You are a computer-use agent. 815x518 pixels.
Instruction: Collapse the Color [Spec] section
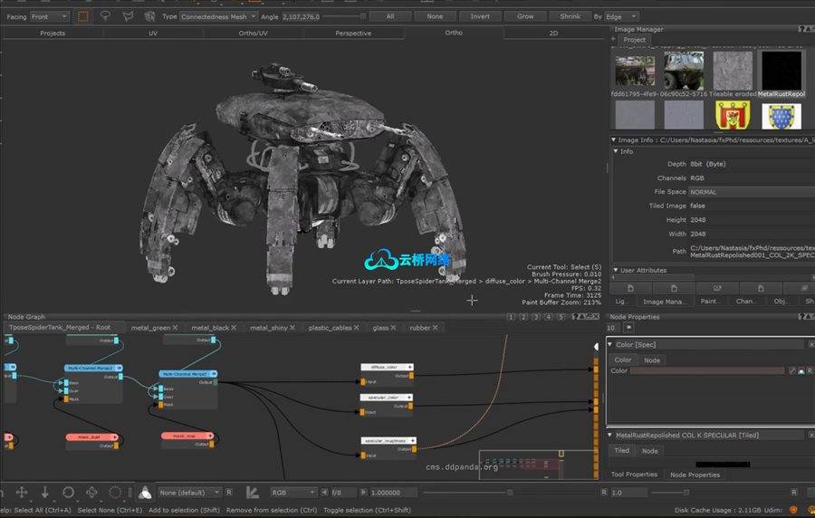coord(610,344)
